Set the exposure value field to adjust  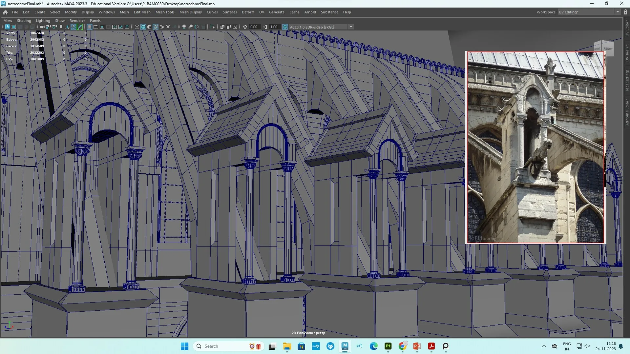253,27
